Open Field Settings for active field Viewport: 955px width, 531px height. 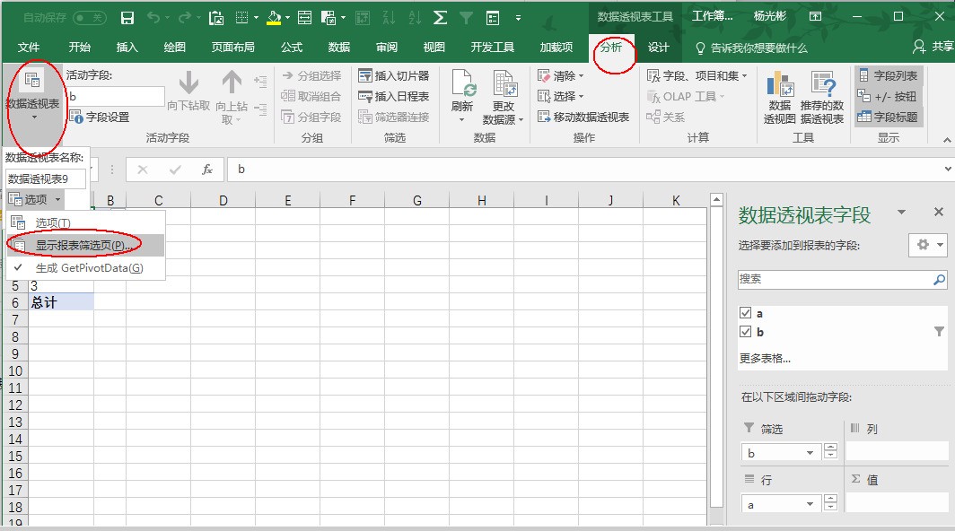pyautogui.click(x=100, y=117)
